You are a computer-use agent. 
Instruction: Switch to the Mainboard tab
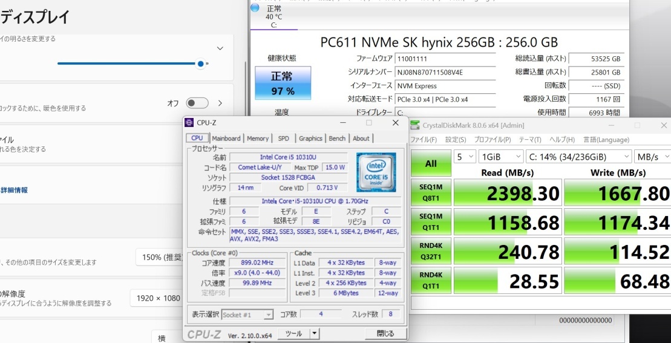[226, 138]
